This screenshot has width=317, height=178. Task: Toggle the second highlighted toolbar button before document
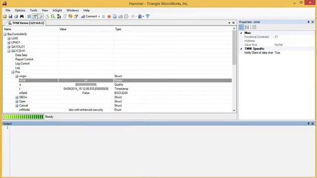click(x=41, y=16)
